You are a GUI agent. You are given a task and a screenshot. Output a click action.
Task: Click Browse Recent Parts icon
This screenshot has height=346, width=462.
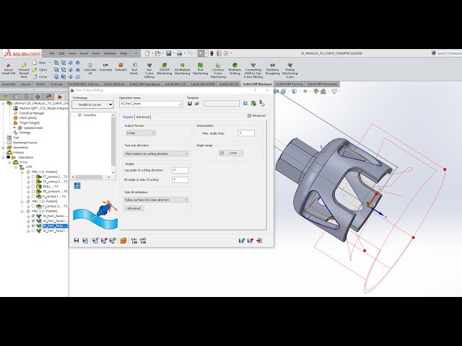click(24, 71)
